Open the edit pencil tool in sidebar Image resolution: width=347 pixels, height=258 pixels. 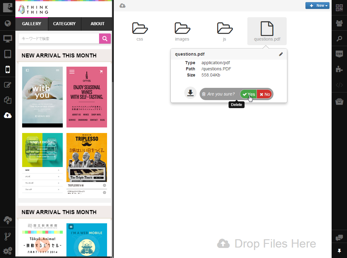coord(8,85)
